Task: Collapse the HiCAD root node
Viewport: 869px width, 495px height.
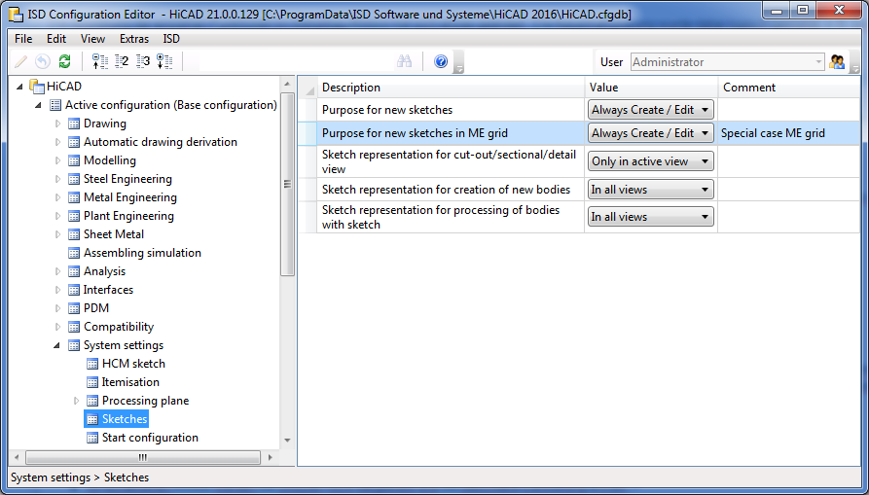Action: (x=20, y=87)
